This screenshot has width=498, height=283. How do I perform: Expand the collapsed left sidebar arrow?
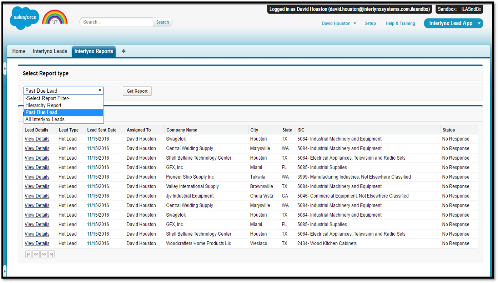(x=5, y=68)
